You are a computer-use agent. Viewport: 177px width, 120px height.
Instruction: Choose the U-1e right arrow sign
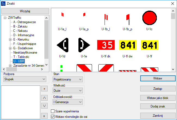pos(84,45)
